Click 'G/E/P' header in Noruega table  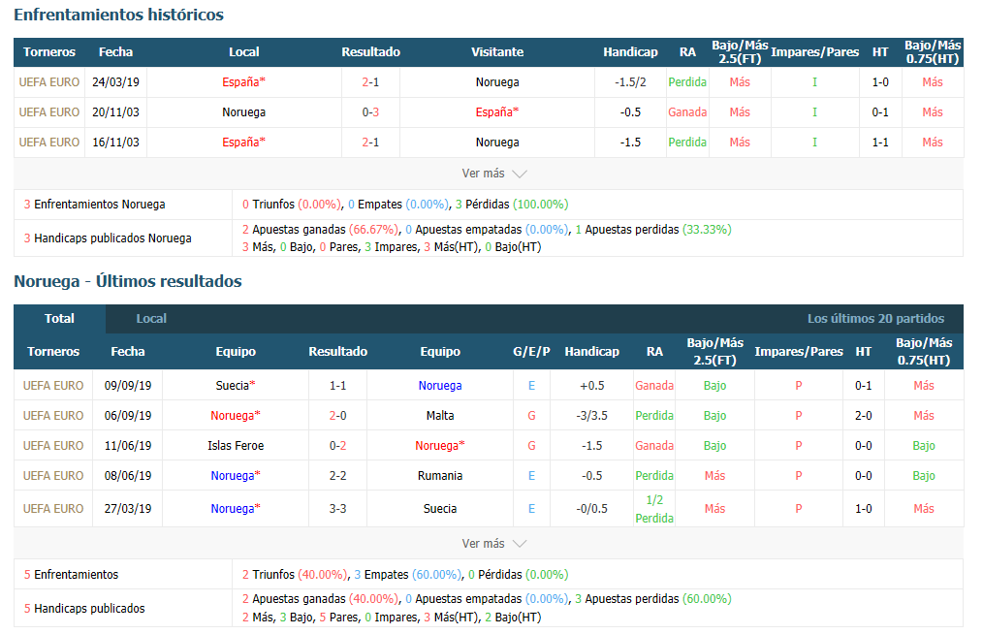[x=531, y=352]
